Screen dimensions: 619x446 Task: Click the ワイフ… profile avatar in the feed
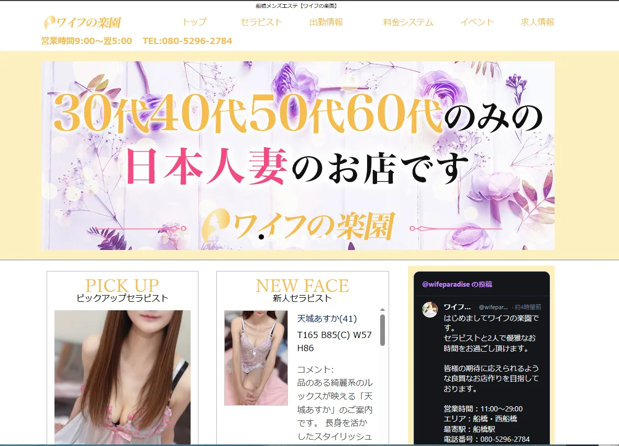tap(430, 310)
